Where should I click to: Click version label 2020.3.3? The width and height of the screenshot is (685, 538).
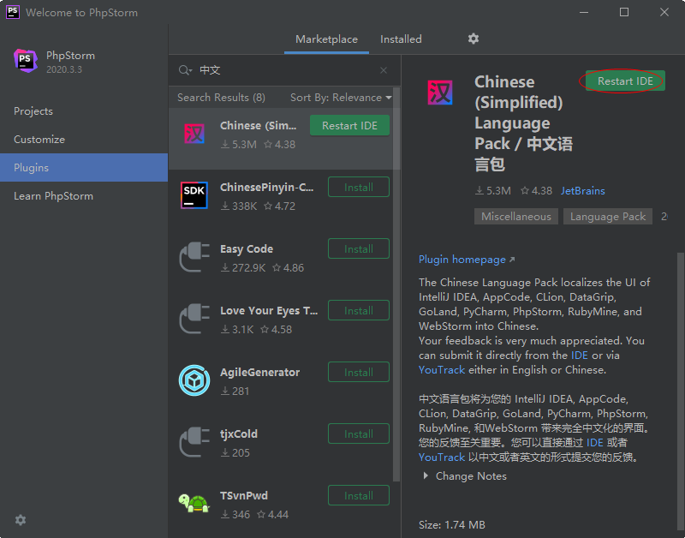click(x=64, y=69)
